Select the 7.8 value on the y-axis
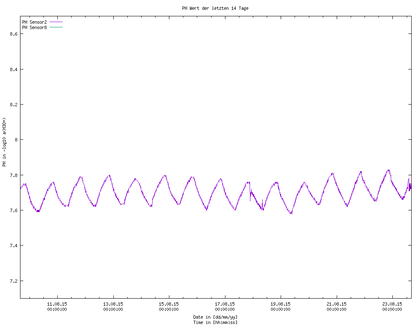This screenshot has height=326, width=419. point(13,175)
